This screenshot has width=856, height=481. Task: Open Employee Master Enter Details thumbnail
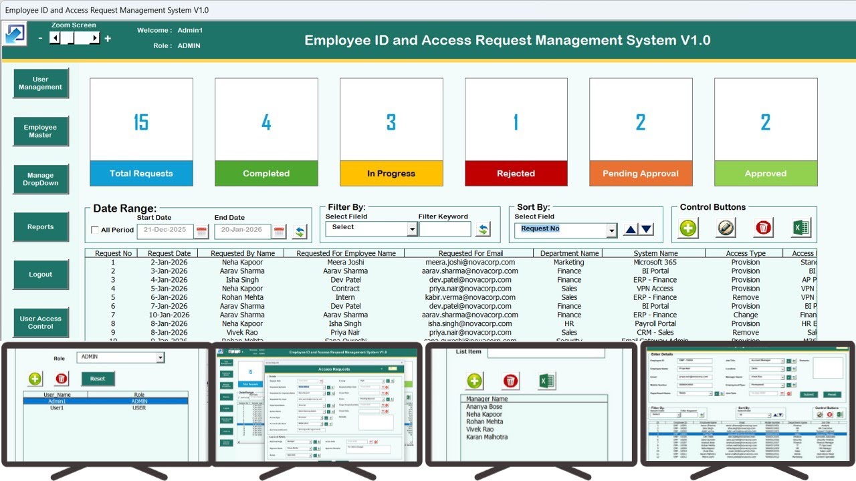748,404
